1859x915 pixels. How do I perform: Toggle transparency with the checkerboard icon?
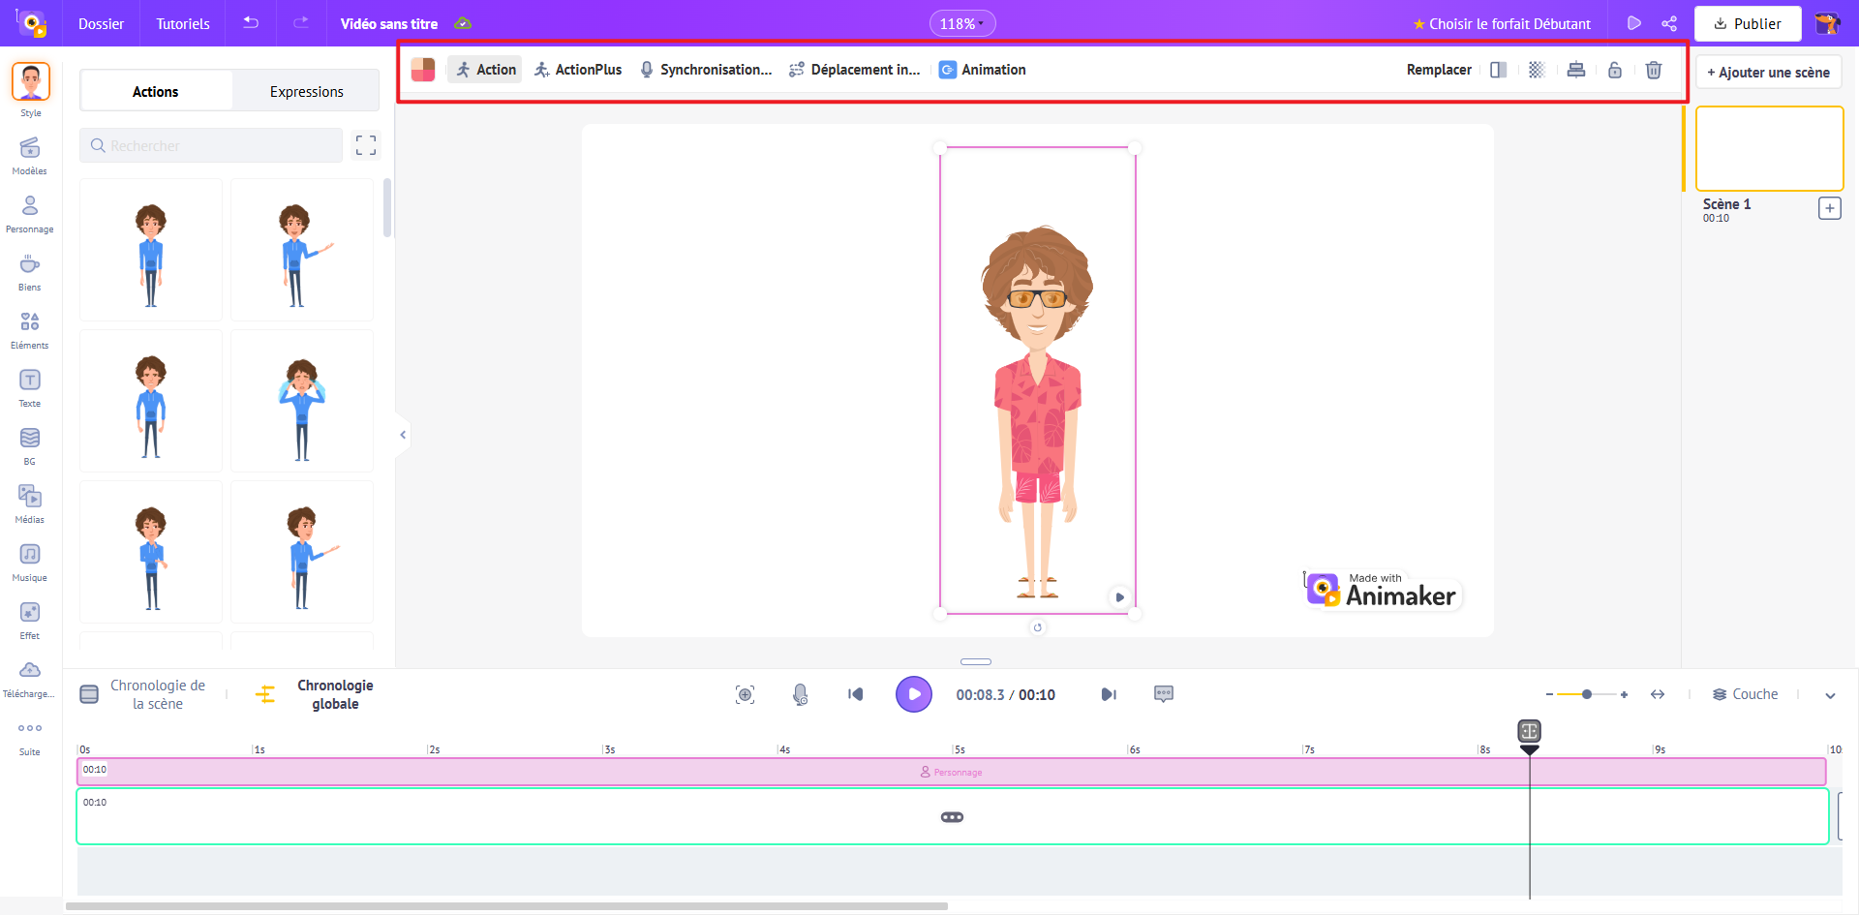click(1537, 70)
